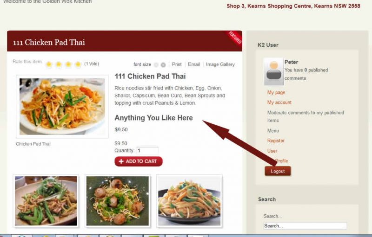Add Chicken Pad Thai to cart

point(139,161)
